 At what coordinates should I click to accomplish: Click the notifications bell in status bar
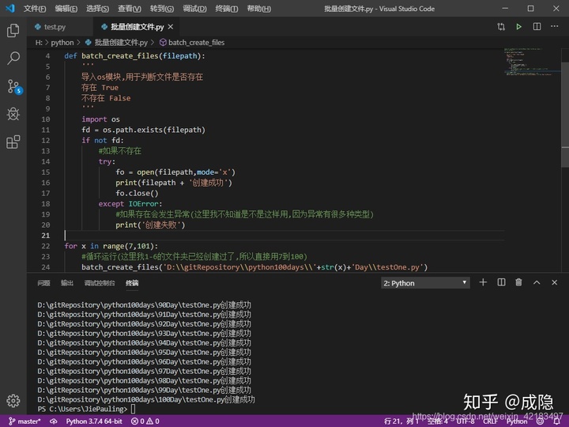tap(556, 421)
